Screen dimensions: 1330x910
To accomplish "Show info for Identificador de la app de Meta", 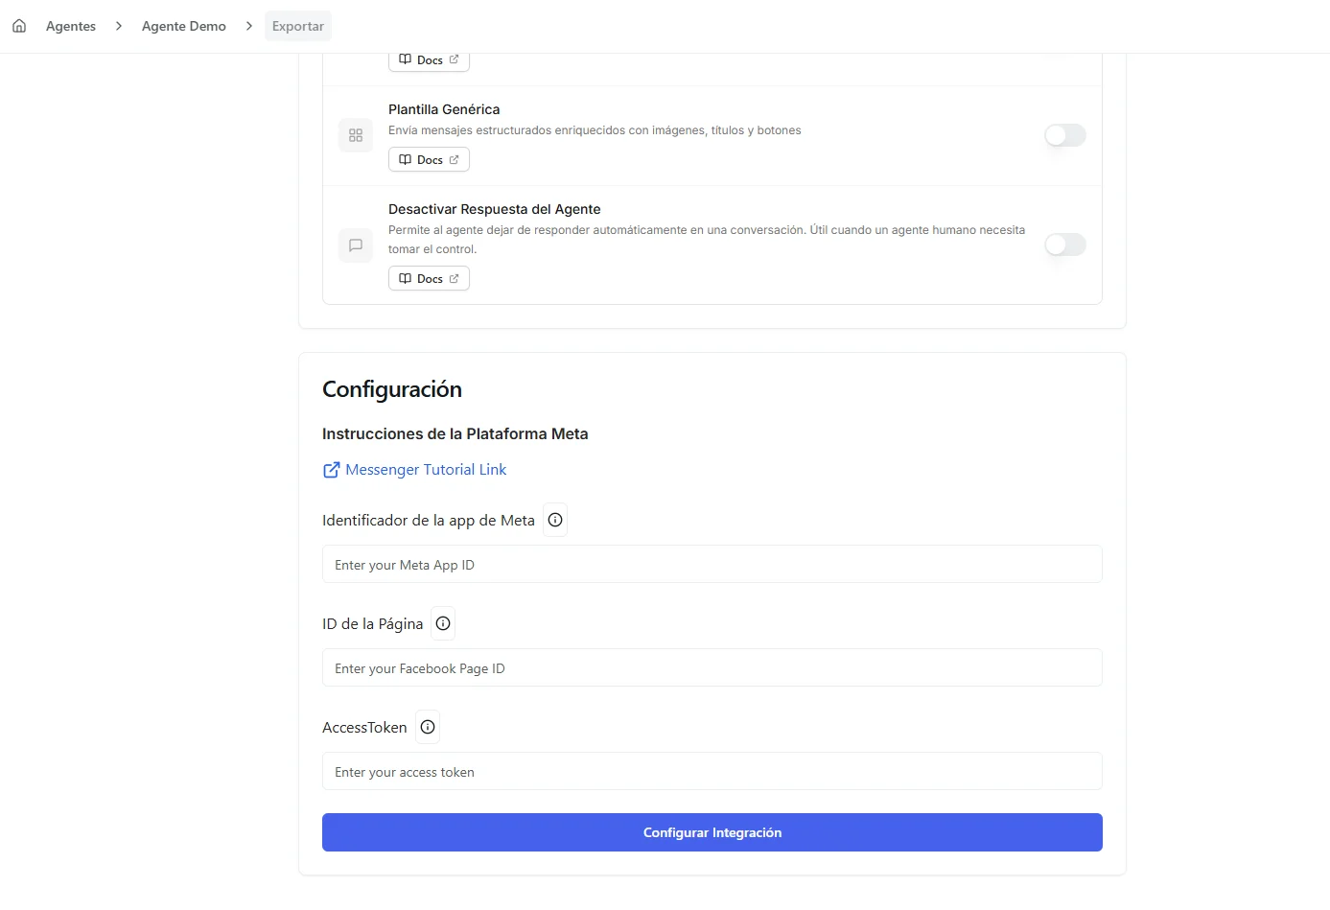I will click(555, 520).
